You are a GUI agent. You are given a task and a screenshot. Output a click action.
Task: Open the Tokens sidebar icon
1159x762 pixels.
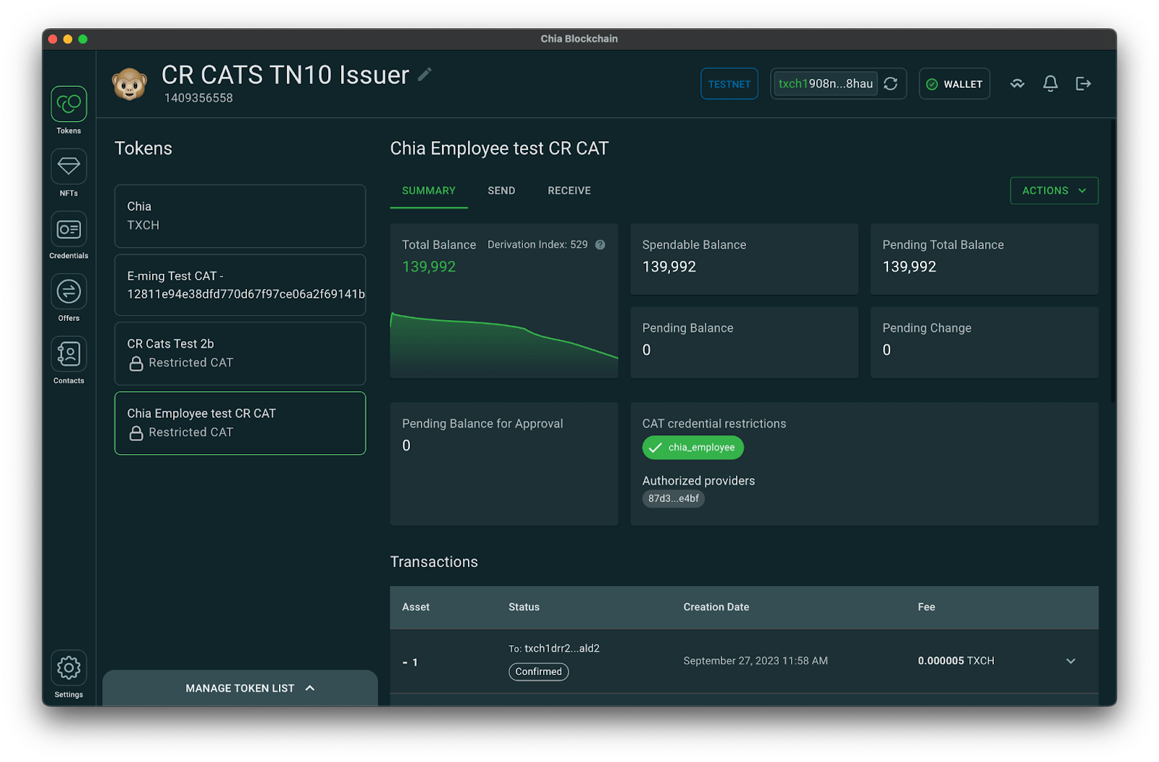69,104
